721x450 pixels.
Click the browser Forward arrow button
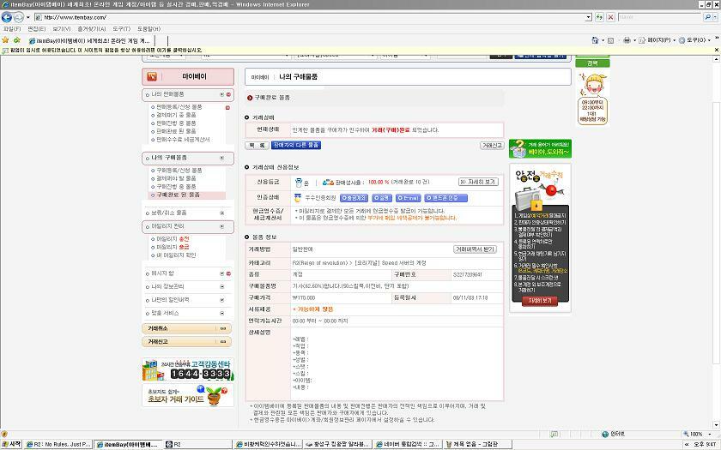click(18, 17)
